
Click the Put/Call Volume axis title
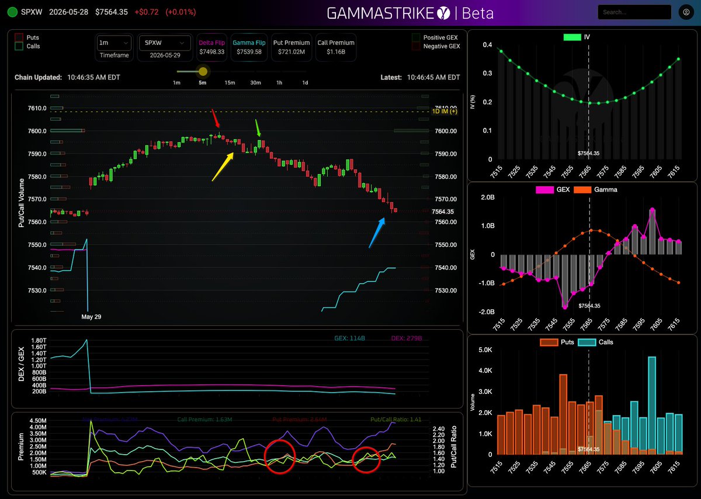point(22,203)
